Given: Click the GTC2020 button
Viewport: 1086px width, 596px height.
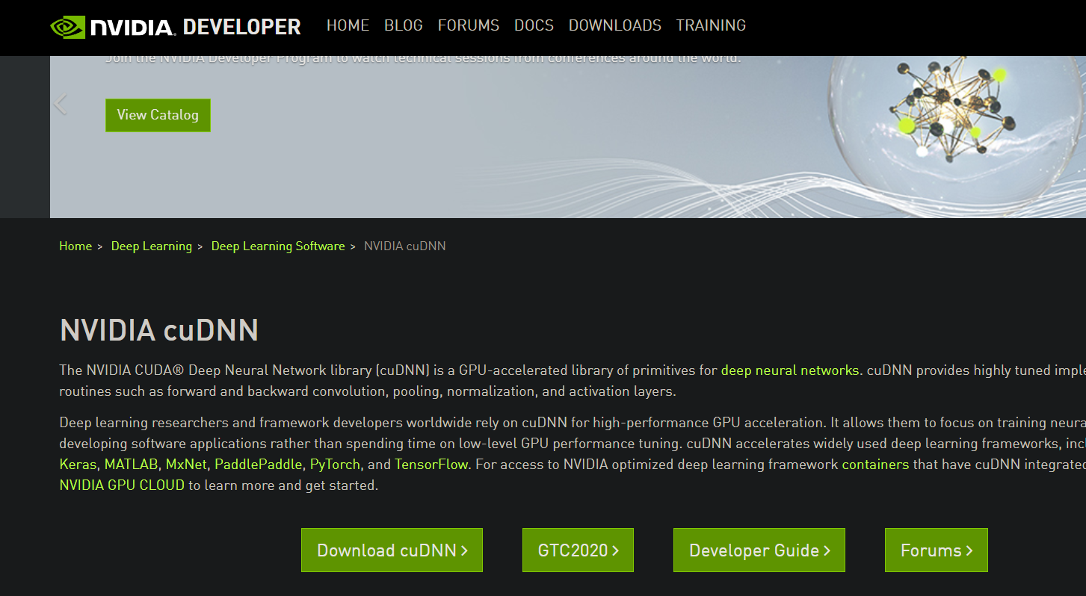Looking at the screenshot, I should click(x=578, y=550).
